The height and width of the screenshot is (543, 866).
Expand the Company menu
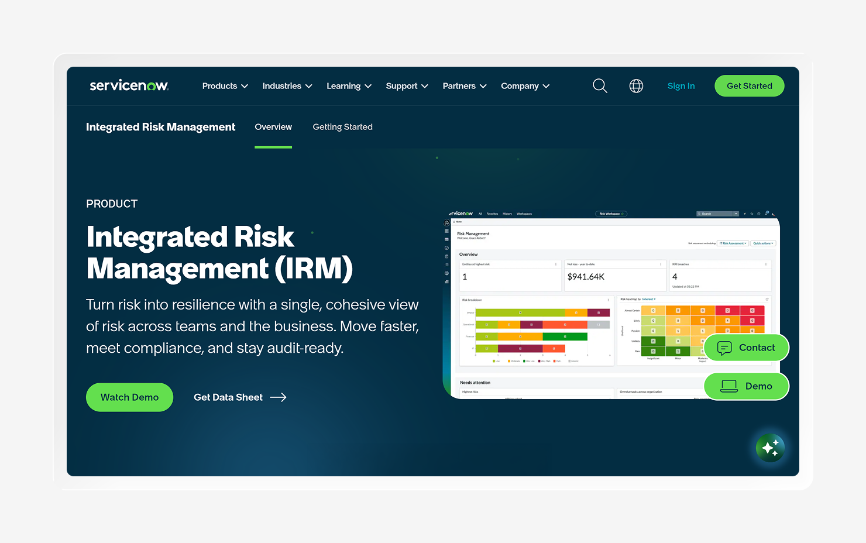tap(525, 86)
